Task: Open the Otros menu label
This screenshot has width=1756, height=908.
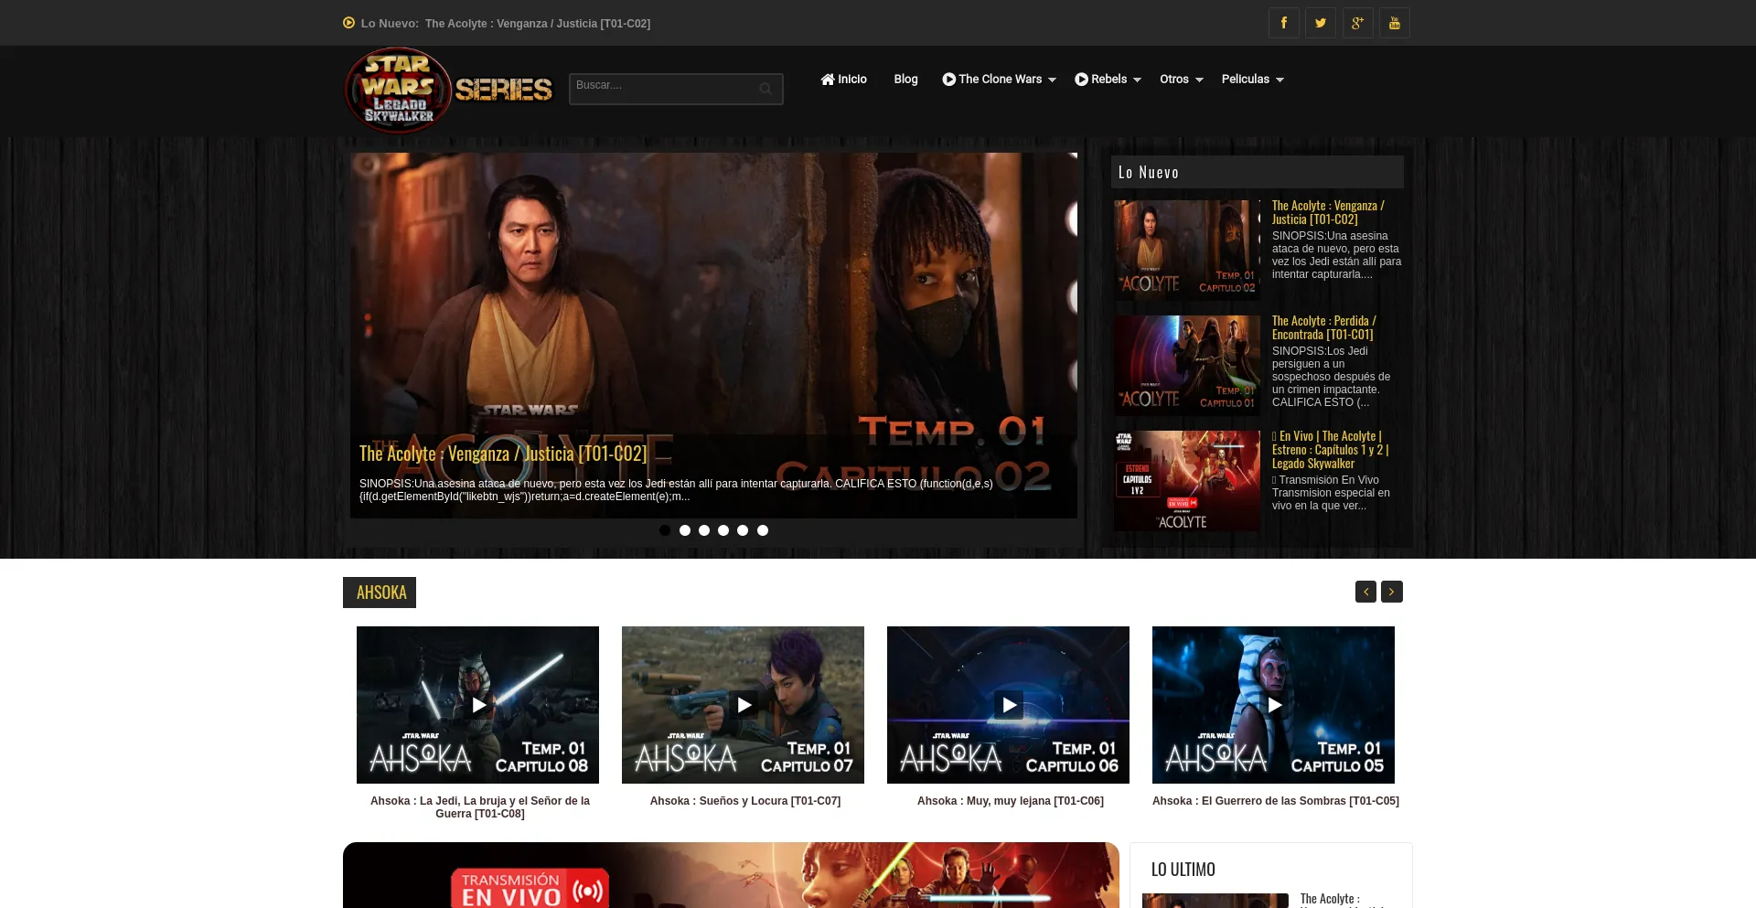Action: (1174, 80)
